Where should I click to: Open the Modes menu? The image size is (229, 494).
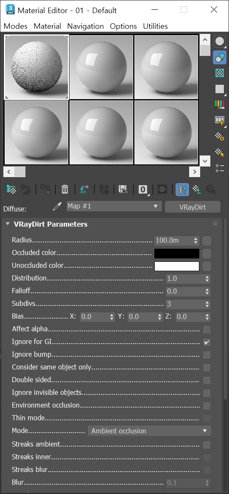click(x=15, y=26)
